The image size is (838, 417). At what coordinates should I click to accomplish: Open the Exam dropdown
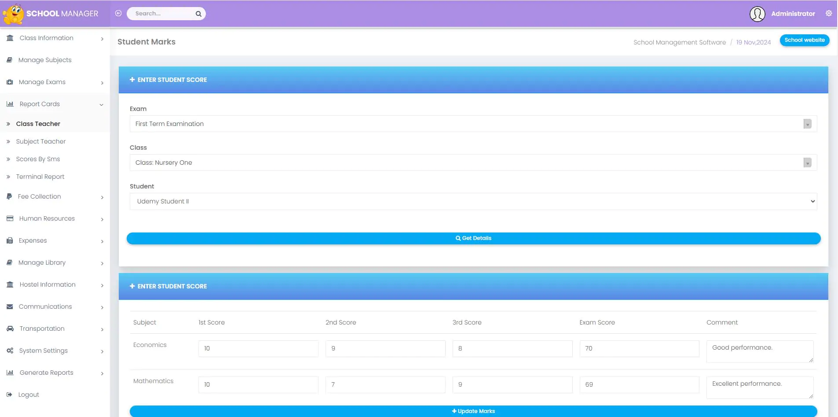point(473,124)
